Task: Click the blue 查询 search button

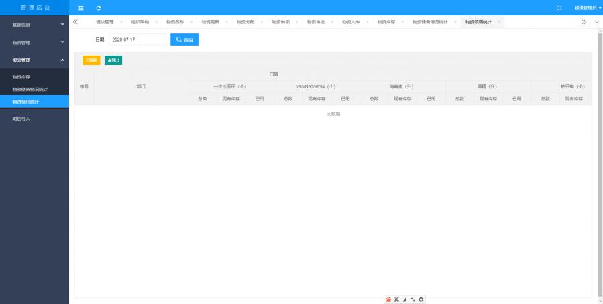Action: point(184,40)
